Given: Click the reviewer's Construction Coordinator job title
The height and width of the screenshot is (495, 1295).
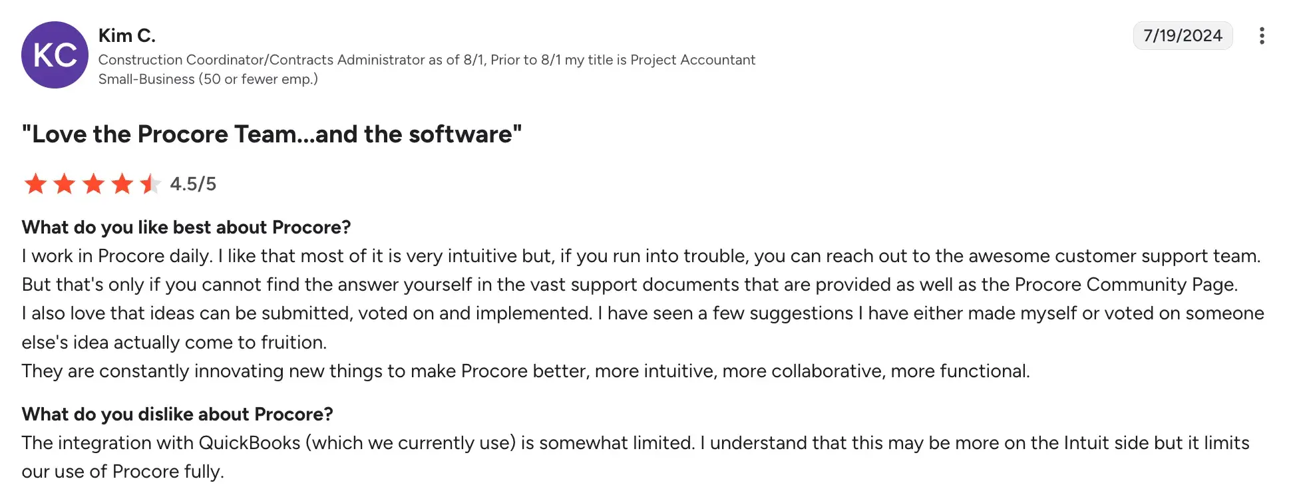Looking at the screenshot, I should [x=427, y=60].
